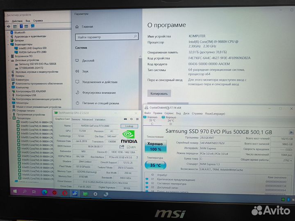Expand the Bluetooth tree node

8,32
